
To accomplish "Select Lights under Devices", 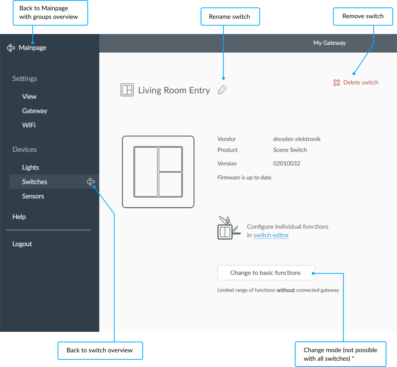I will [x=31, y=168].
